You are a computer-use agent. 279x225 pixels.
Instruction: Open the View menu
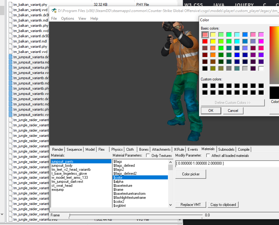(x=82, y=18)
